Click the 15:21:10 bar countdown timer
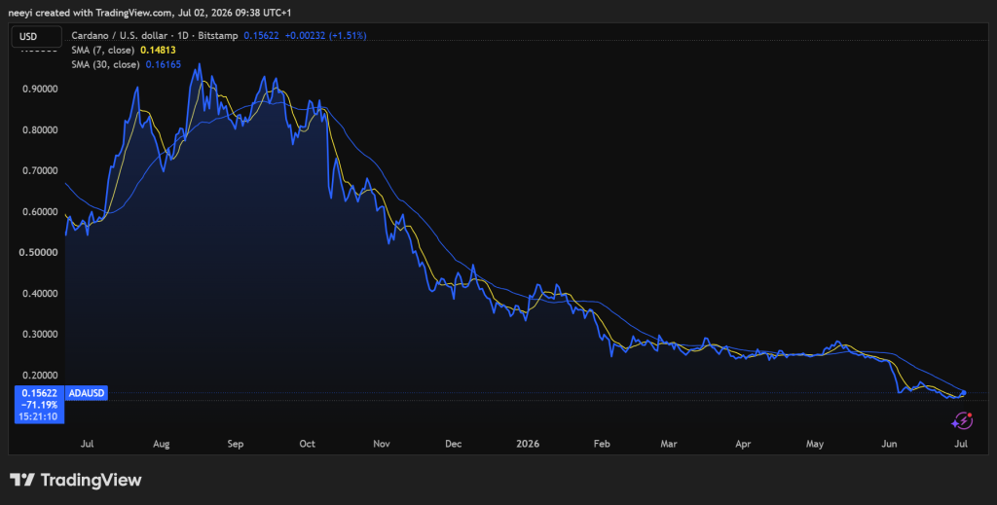 39,416
